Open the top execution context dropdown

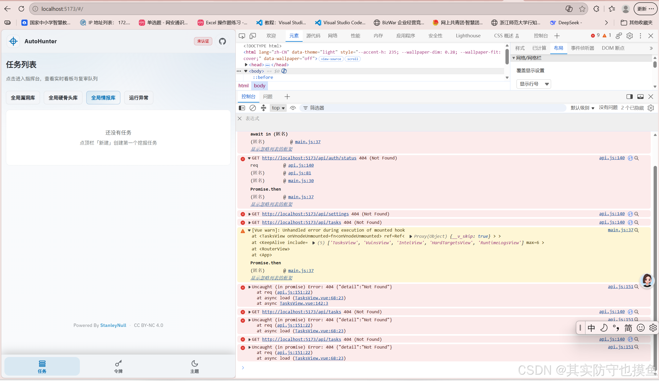click(x=278, y=108)
